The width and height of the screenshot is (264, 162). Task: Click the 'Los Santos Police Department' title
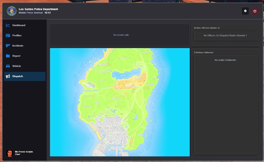pyautogui.click(x=38, y=9)
